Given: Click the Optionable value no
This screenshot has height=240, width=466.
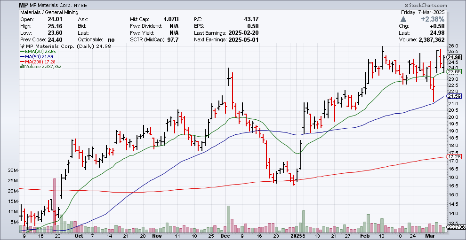Looking at the screenshot, I should pos(112,40).
